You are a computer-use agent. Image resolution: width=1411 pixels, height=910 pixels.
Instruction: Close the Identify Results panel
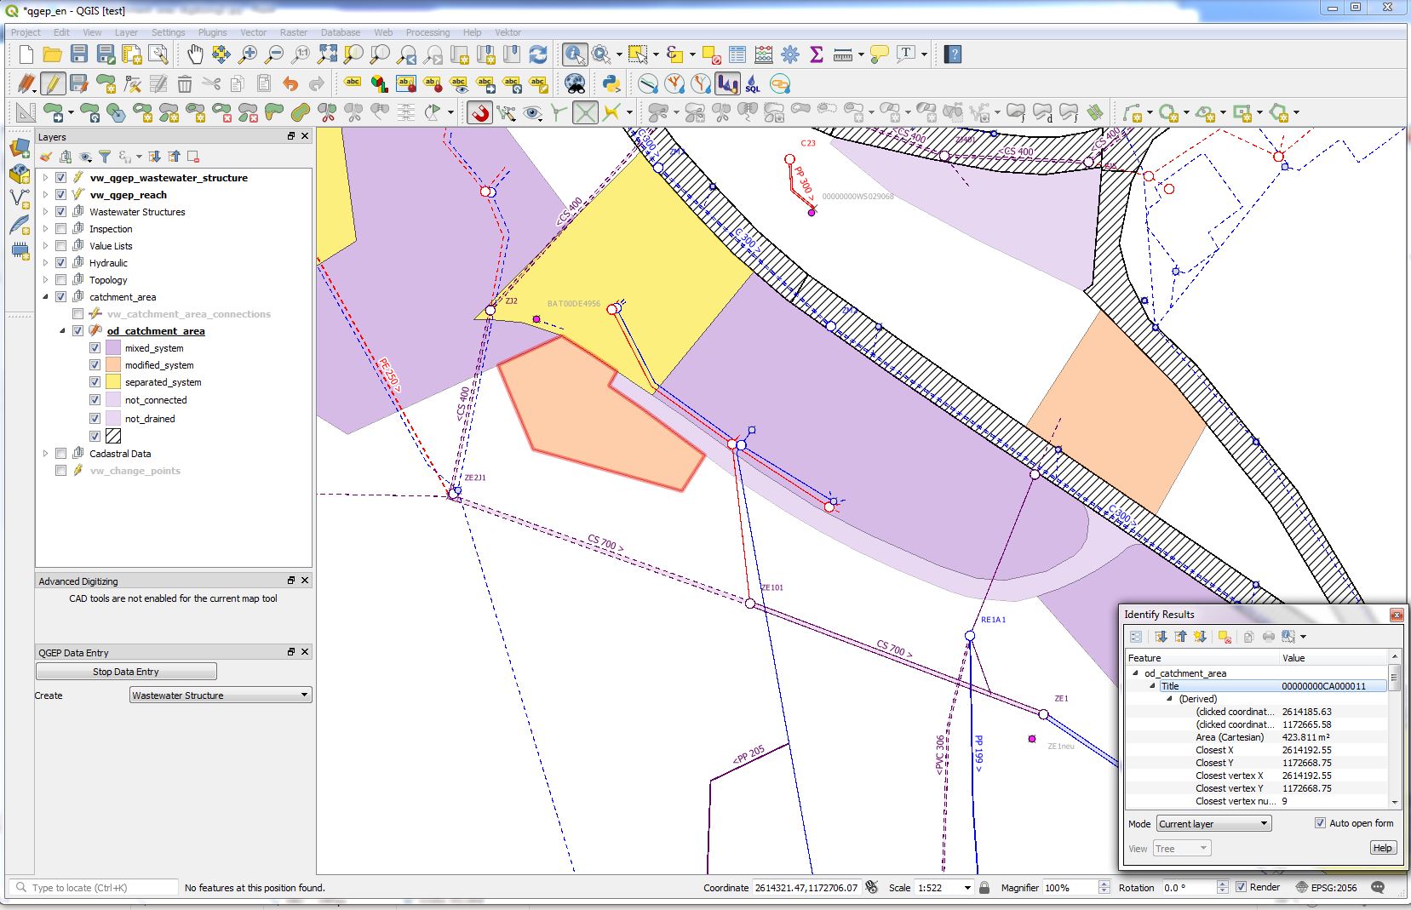click(x=1396, y=615)
